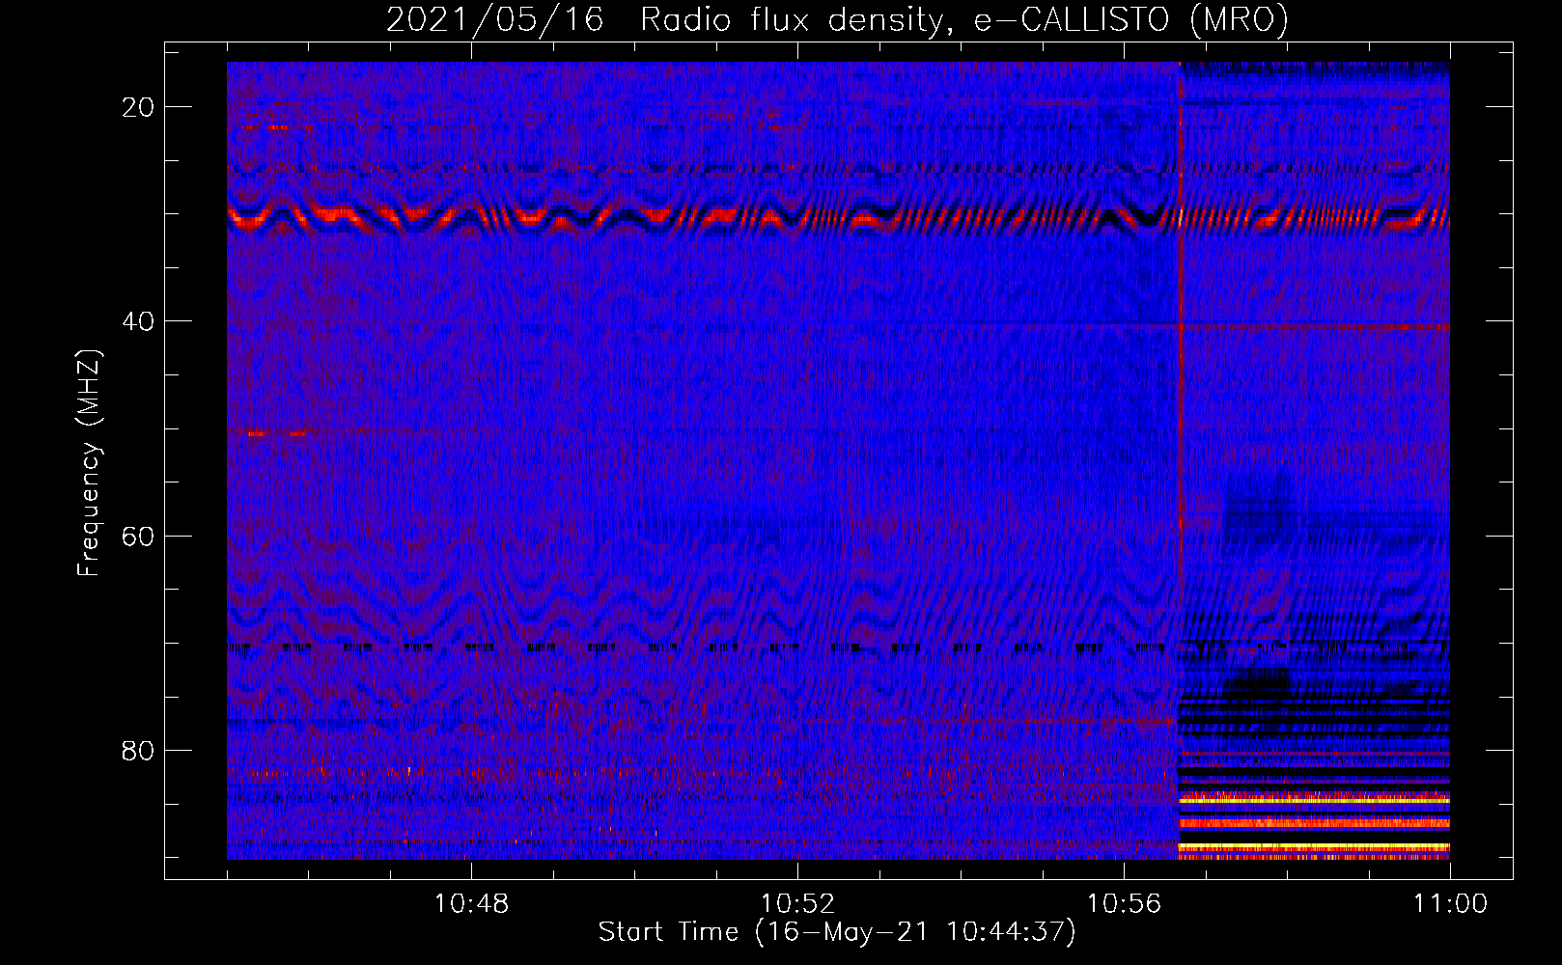Click the 'Frequency (MHZ)' axis label
This screenshot has height=965, width=1562.
89,463
